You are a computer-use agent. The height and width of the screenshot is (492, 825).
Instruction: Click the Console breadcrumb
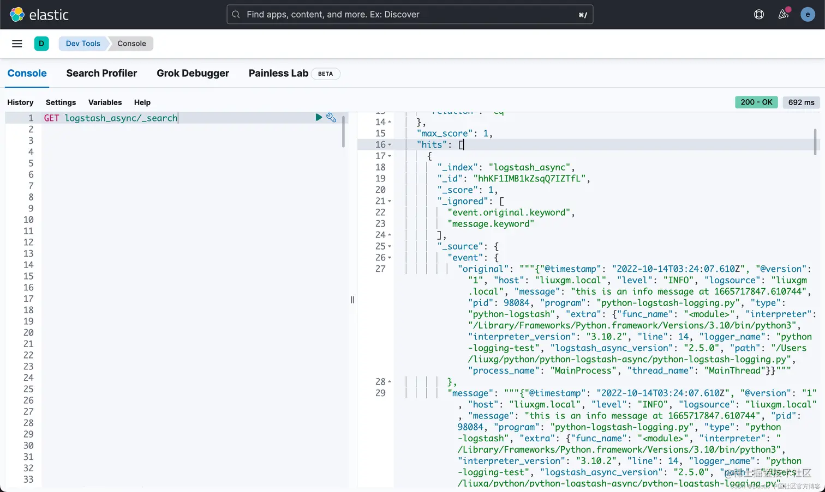click(x=131, y=44)
